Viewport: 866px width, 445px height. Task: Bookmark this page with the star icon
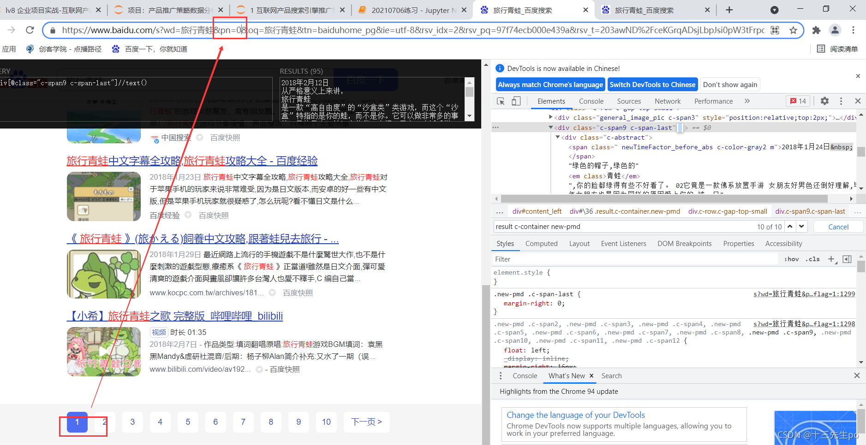(x=793, y=30)
